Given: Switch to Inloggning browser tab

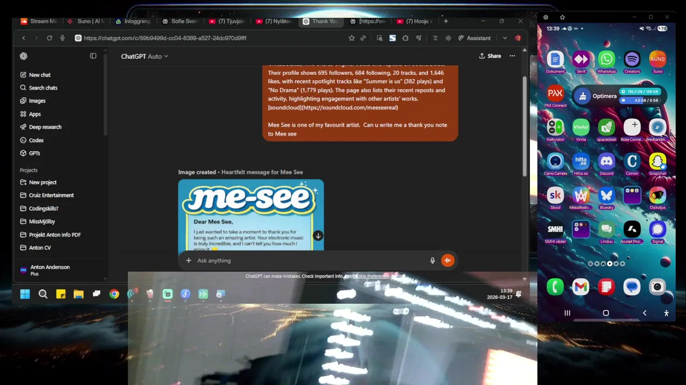Looking at the screenshot, I should (133, 21).
